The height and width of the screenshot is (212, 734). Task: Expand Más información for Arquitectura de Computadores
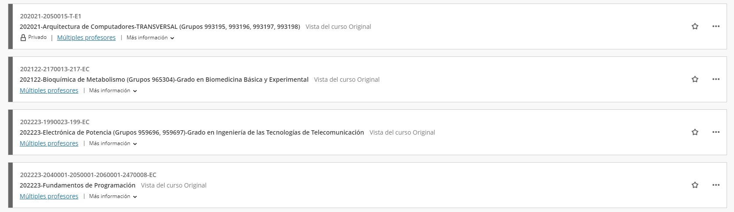[150, 38]
